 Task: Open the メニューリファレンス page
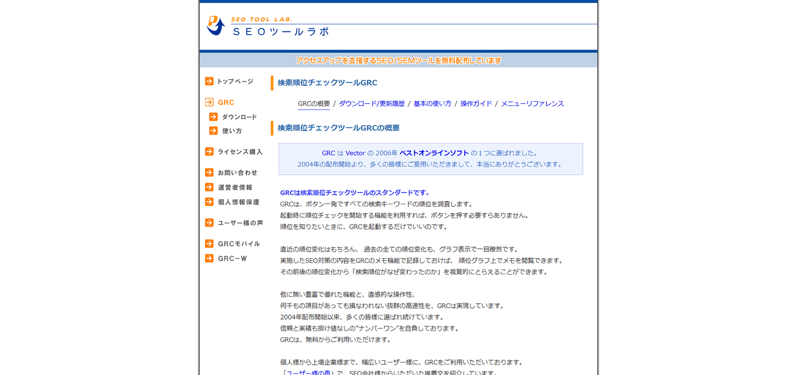(532, 103)
